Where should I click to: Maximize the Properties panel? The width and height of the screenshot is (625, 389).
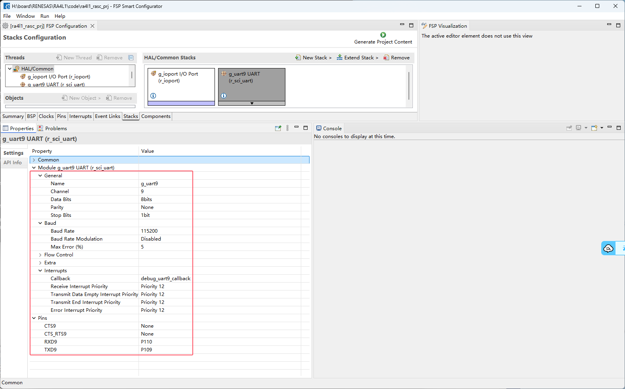[306, 128]
